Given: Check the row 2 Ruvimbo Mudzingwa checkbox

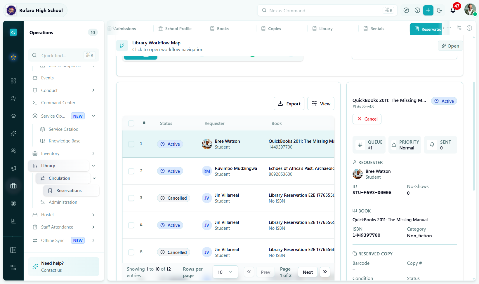Looking at the screenshot, I should (131, 171).
